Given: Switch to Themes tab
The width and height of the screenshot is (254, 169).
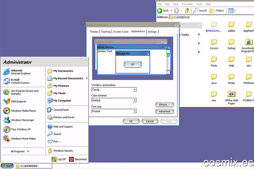Looking at the screenshot, I should (94, 32).
